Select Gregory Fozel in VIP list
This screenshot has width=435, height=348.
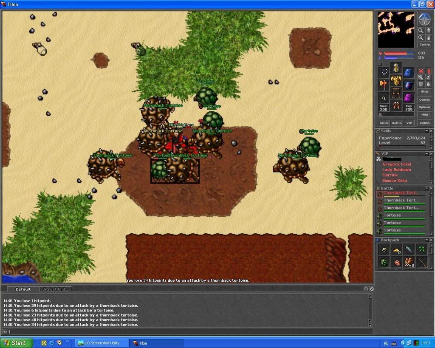397,164
